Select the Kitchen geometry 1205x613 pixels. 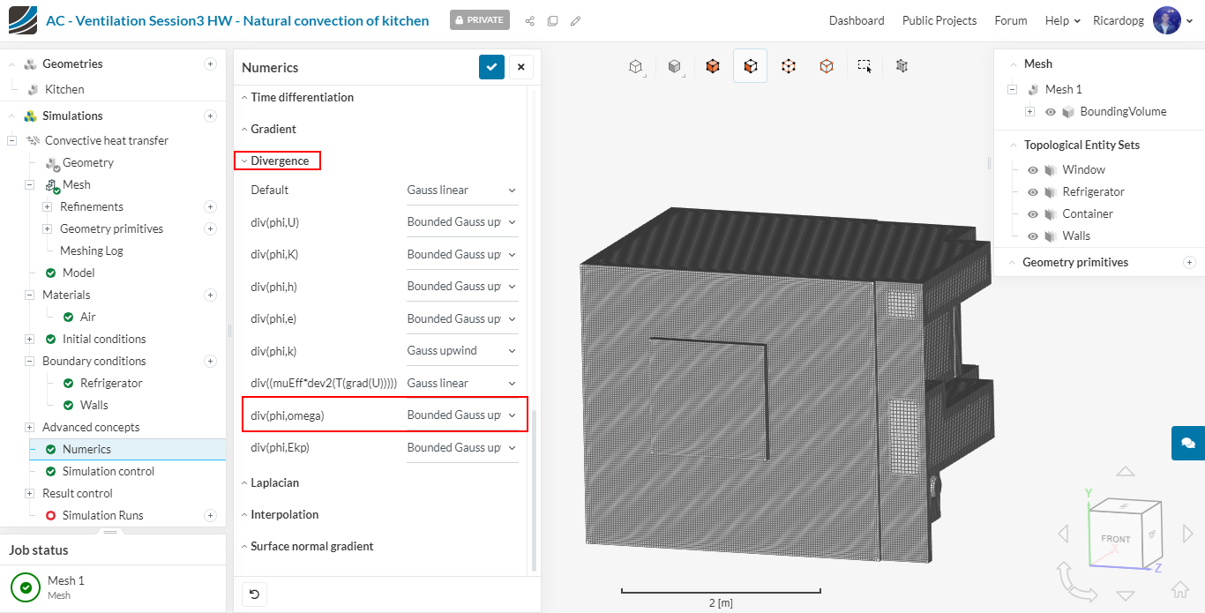pyautogui.click(x=64, y=89)
